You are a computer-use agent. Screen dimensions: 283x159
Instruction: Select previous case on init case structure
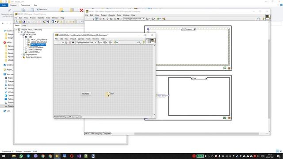191,78
